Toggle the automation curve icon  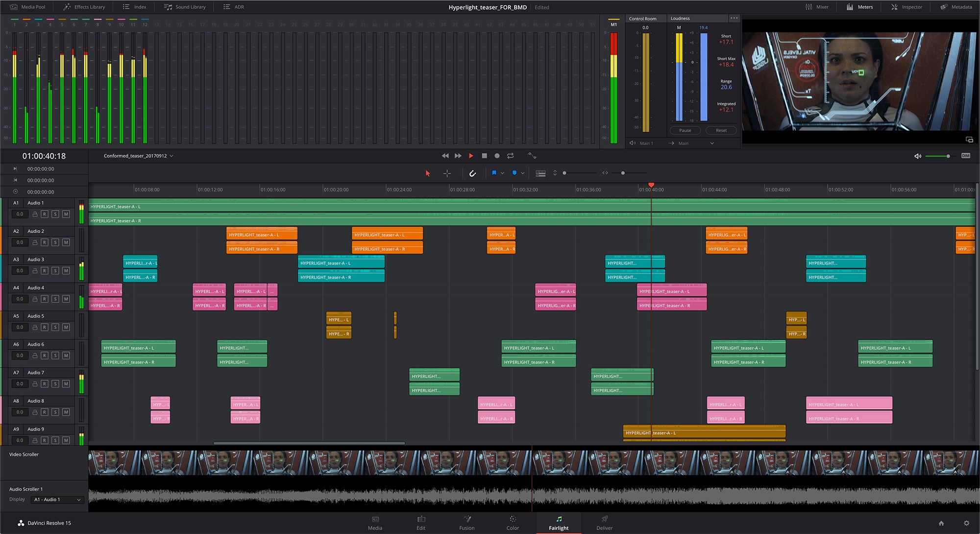tap(532, 156)
